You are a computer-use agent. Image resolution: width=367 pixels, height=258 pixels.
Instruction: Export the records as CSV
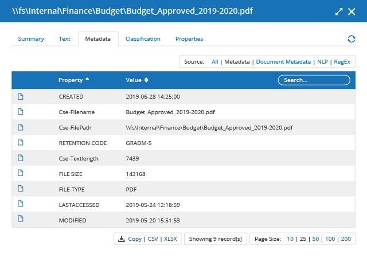click(x=153, y=239)
